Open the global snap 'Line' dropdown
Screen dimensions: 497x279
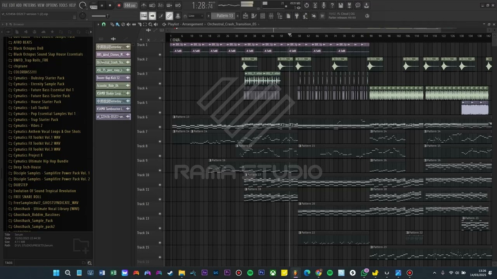[195, 16]
